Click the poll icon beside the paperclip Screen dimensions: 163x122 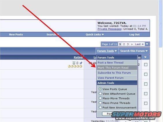click(x=74, y=63)
